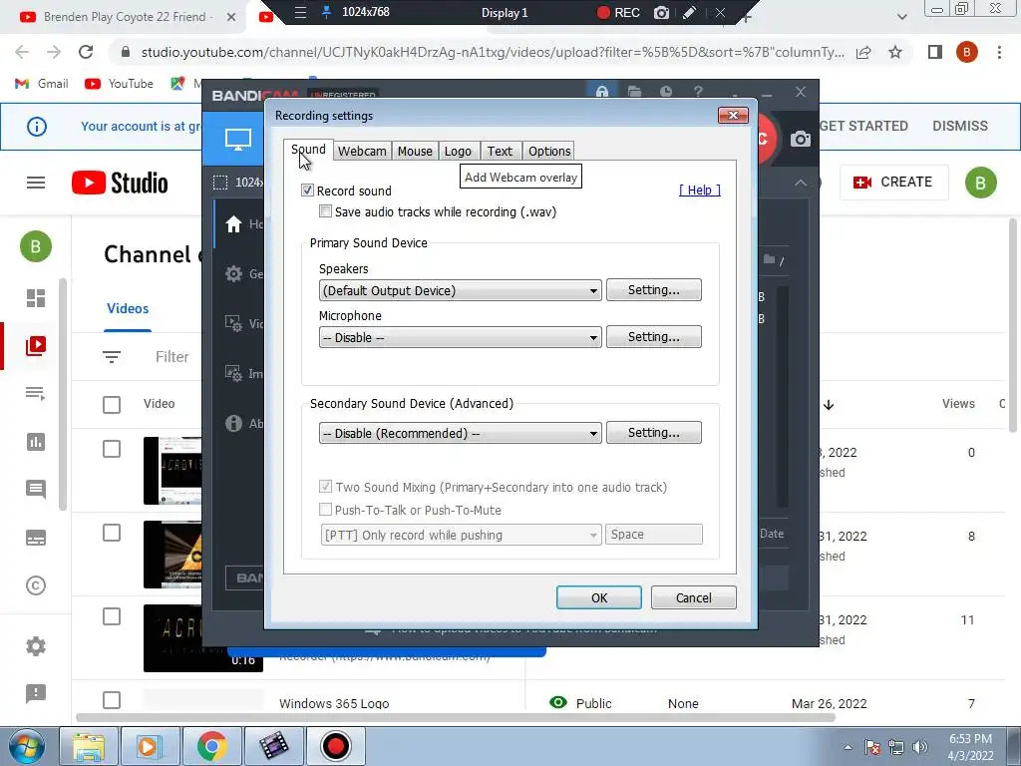Cancel the Recording settings dialog
The image size is (1021, 766).
coord(694,598)
